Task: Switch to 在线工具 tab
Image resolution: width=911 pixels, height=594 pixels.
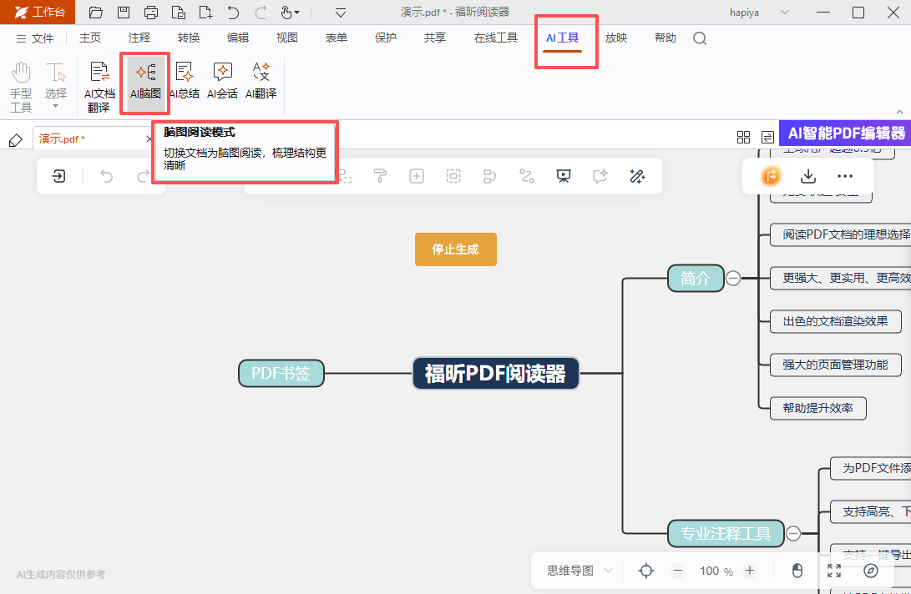Action: point(496,38)
